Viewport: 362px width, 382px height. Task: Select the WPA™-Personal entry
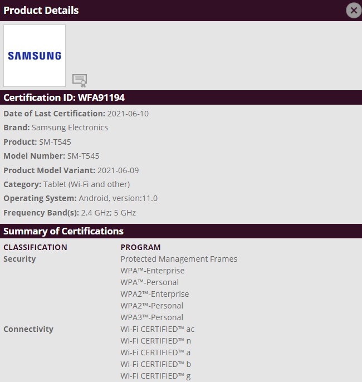(x=150, y=282)
